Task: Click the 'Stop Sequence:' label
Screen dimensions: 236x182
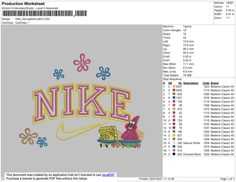Action: [173, 79]
